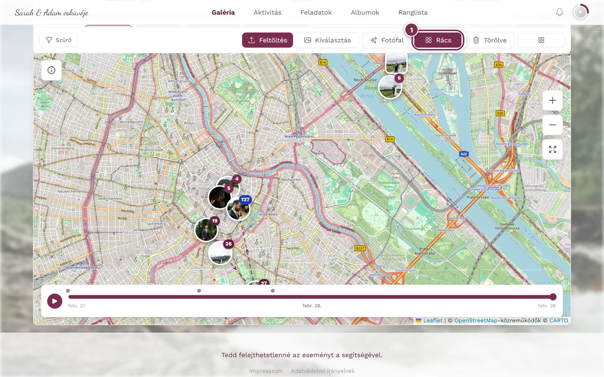Open the Törölve deleted items
This screenshot has height=377, width=604.
tap(490, 40)
